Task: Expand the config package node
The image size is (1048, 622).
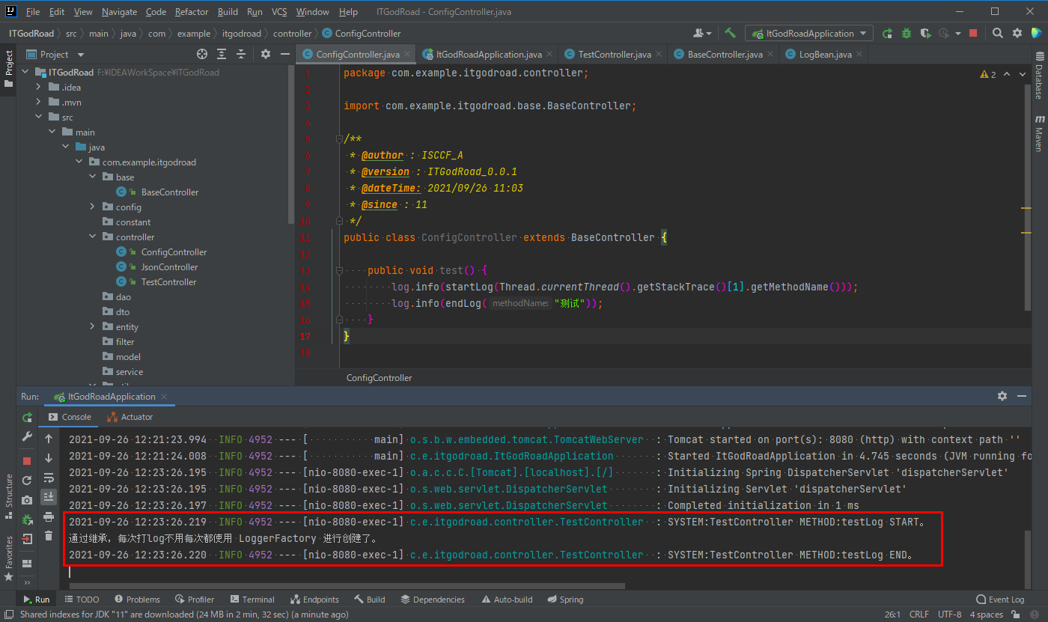Action: pos(92,207)
